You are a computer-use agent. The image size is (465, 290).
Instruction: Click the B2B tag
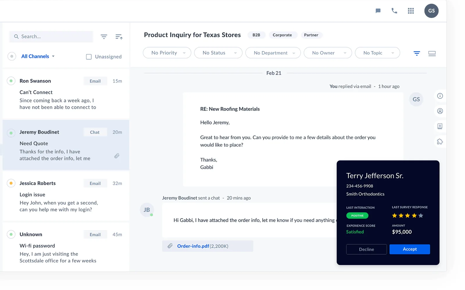click(256, 35)
